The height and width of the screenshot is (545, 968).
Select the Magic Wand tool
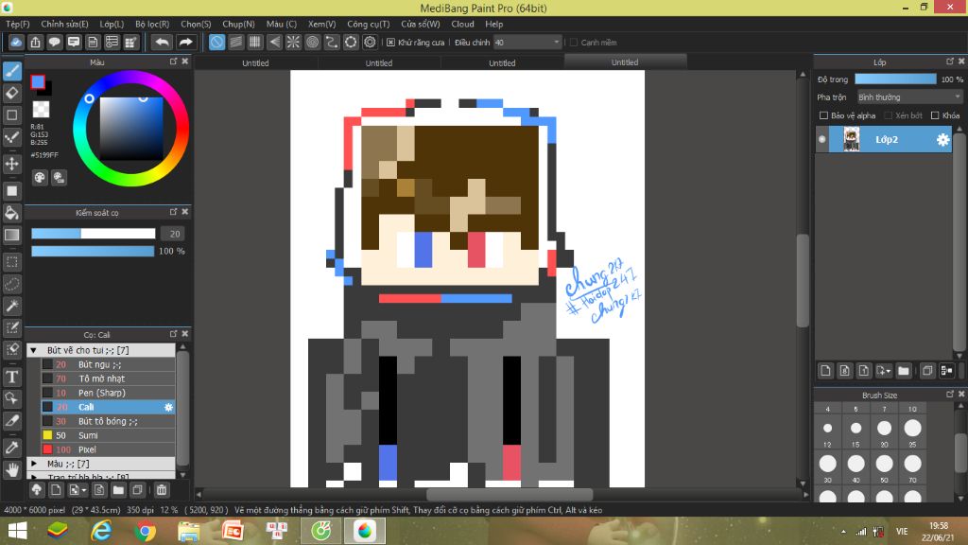(x=12, y=306)
